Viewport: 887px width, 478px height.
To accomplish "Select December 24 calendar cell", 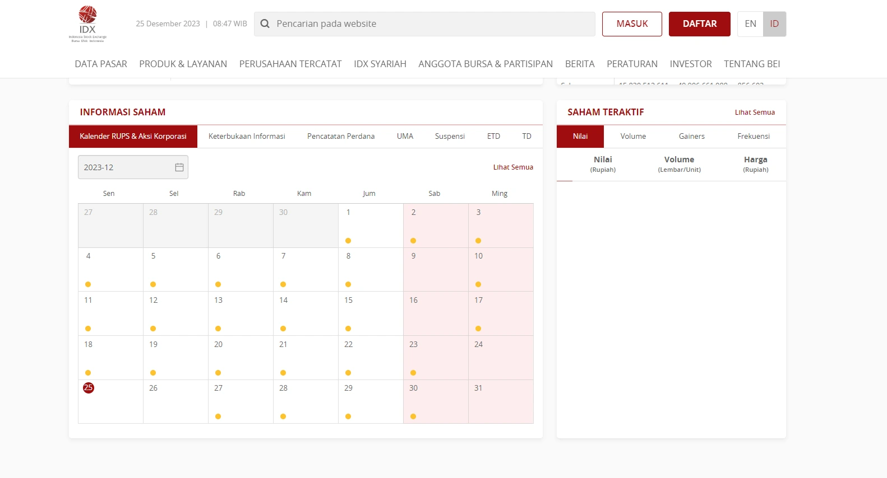I will (x=501, y=358).
